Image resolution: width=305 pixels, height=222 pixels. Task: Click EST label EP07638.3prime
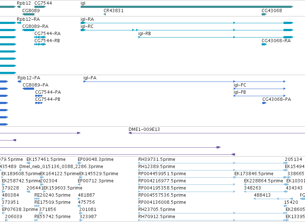click(x=20, y=209)
